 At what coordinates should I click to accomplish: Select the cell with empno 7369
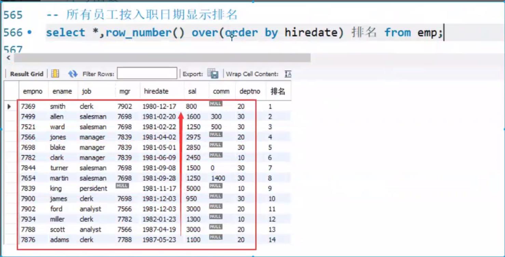tap(28, 107)
